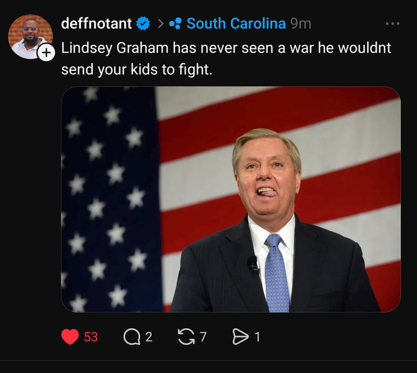
Task: Follow deffnotant with the plus badge
Action: (47, 53)
